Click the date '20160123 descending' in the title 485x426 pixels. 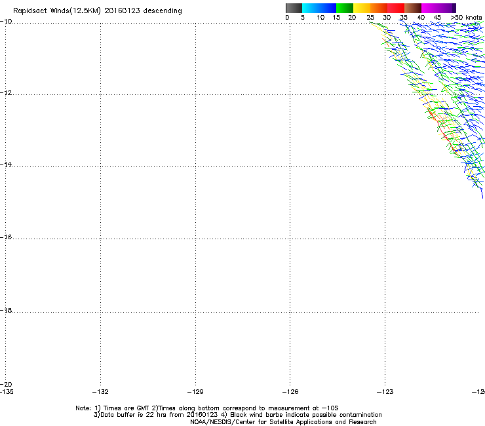click(144, 11)
